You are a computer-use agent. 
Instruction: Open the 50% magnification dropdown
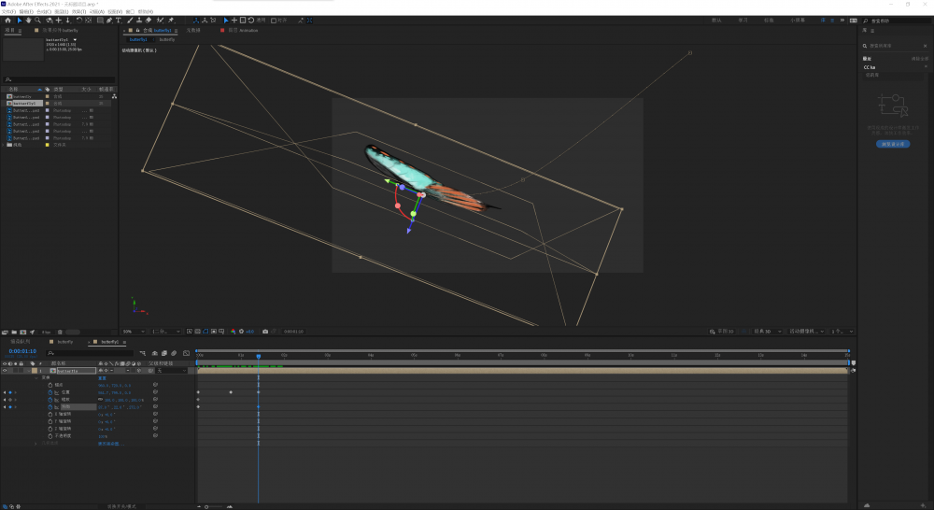pos(134,332)
